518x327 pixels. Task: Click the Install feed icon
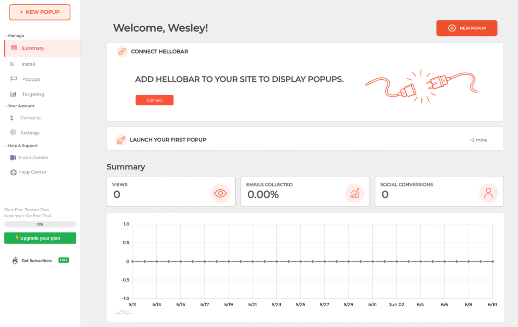pyautogui.click(x=12, y=64)
